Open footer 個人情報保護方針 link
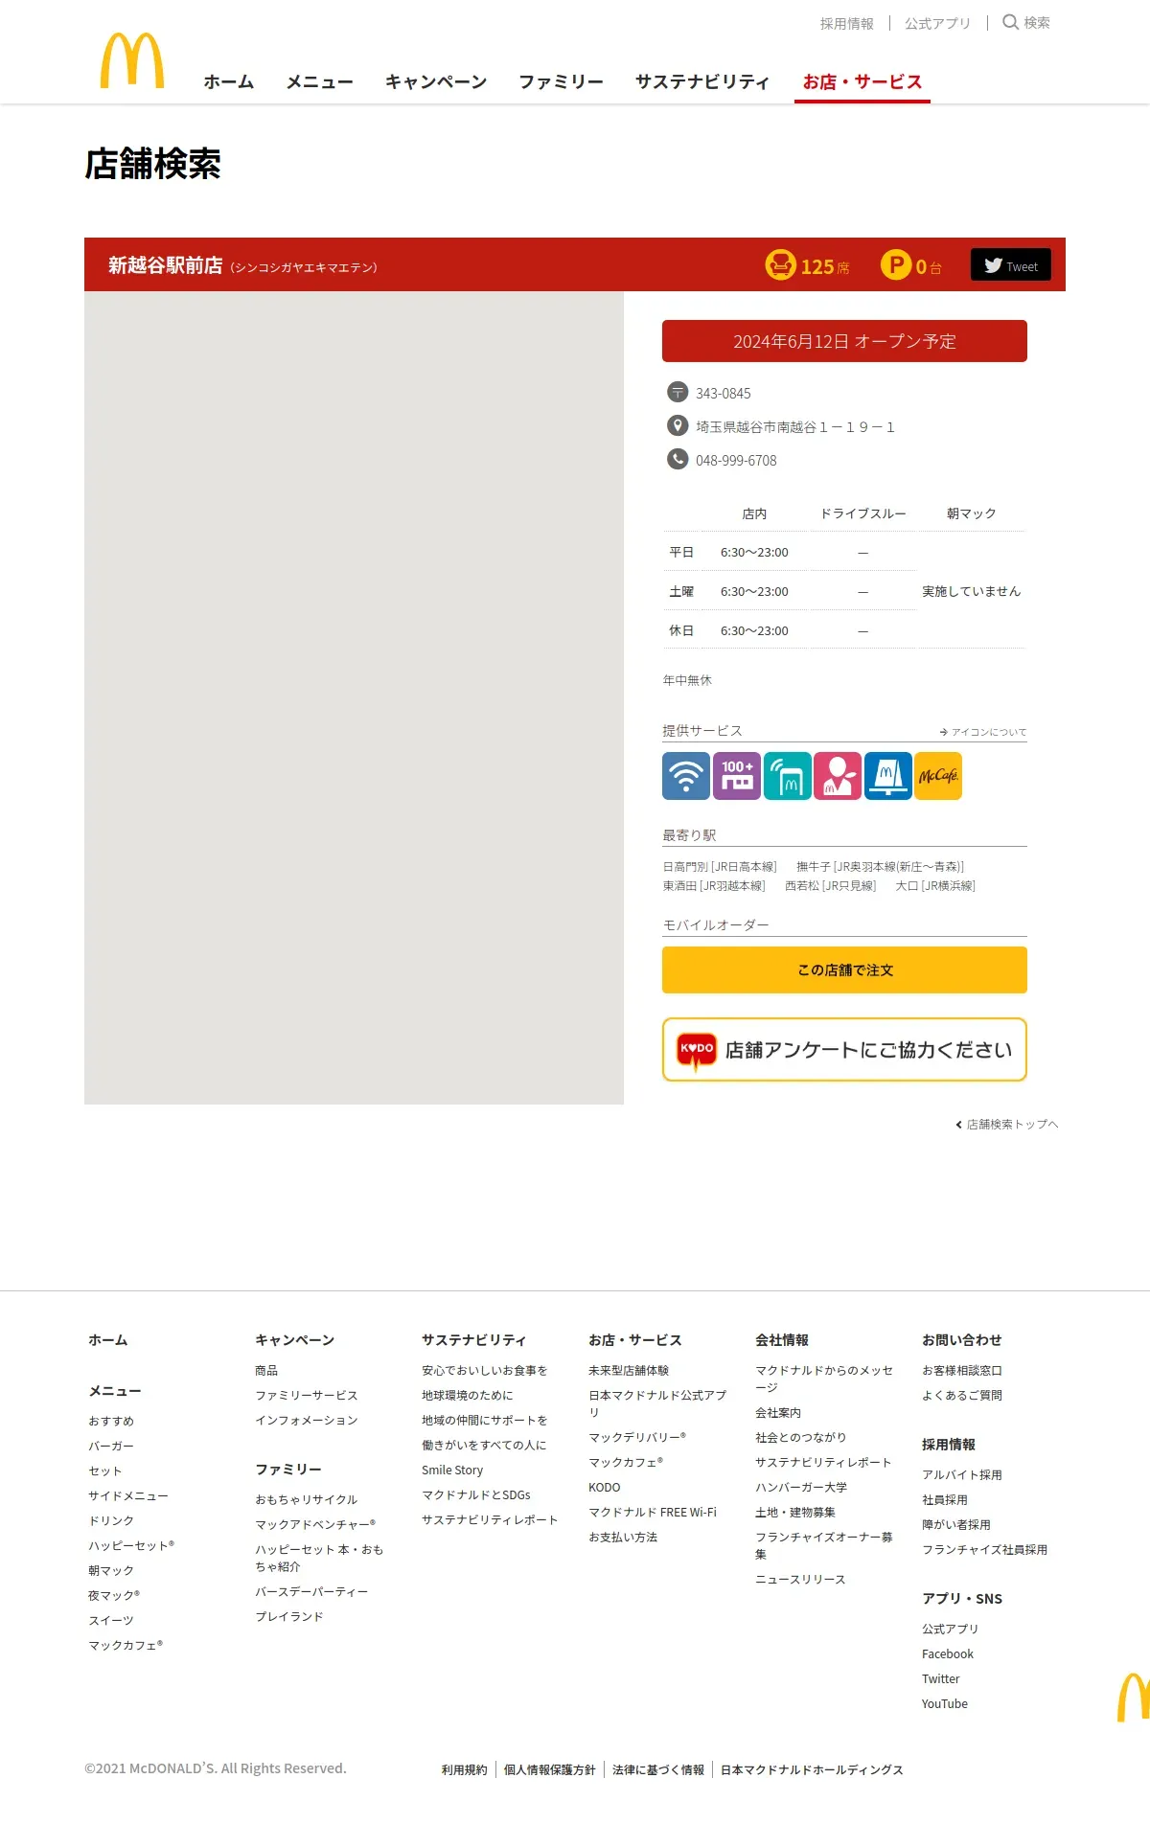This screenshot has height=1824, width=1150. pos(550,1769)
